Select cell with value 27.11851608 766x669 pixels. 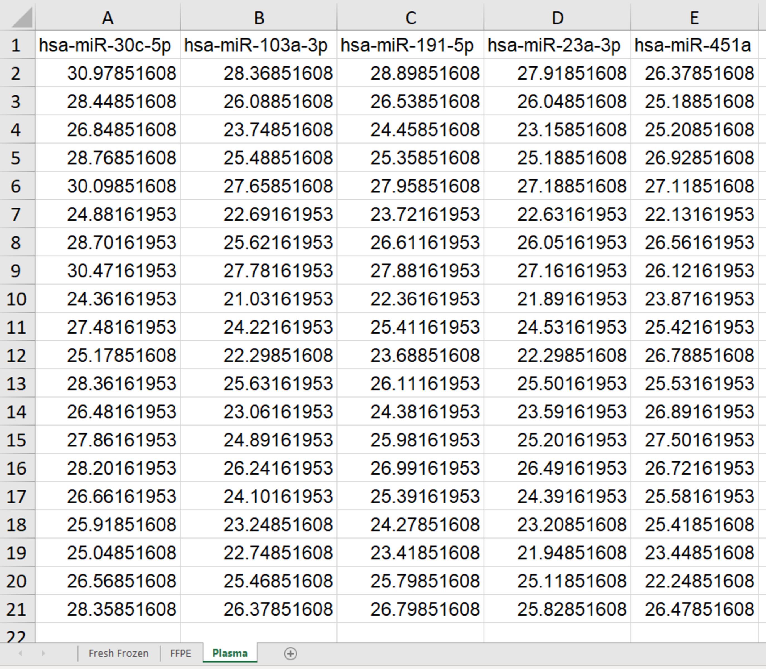click(x=694, y=186)
